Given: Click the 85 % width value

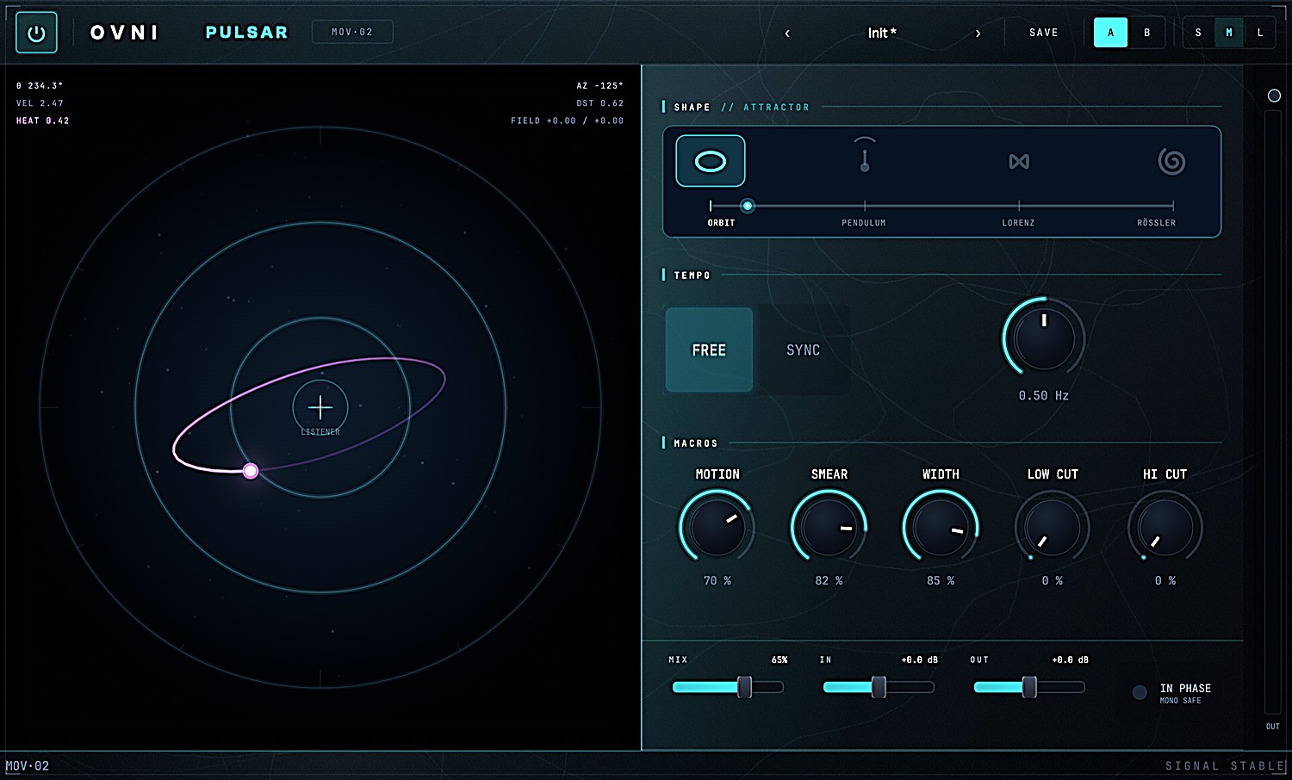Looking at the screenshot, I should click(x=941, y=581).
